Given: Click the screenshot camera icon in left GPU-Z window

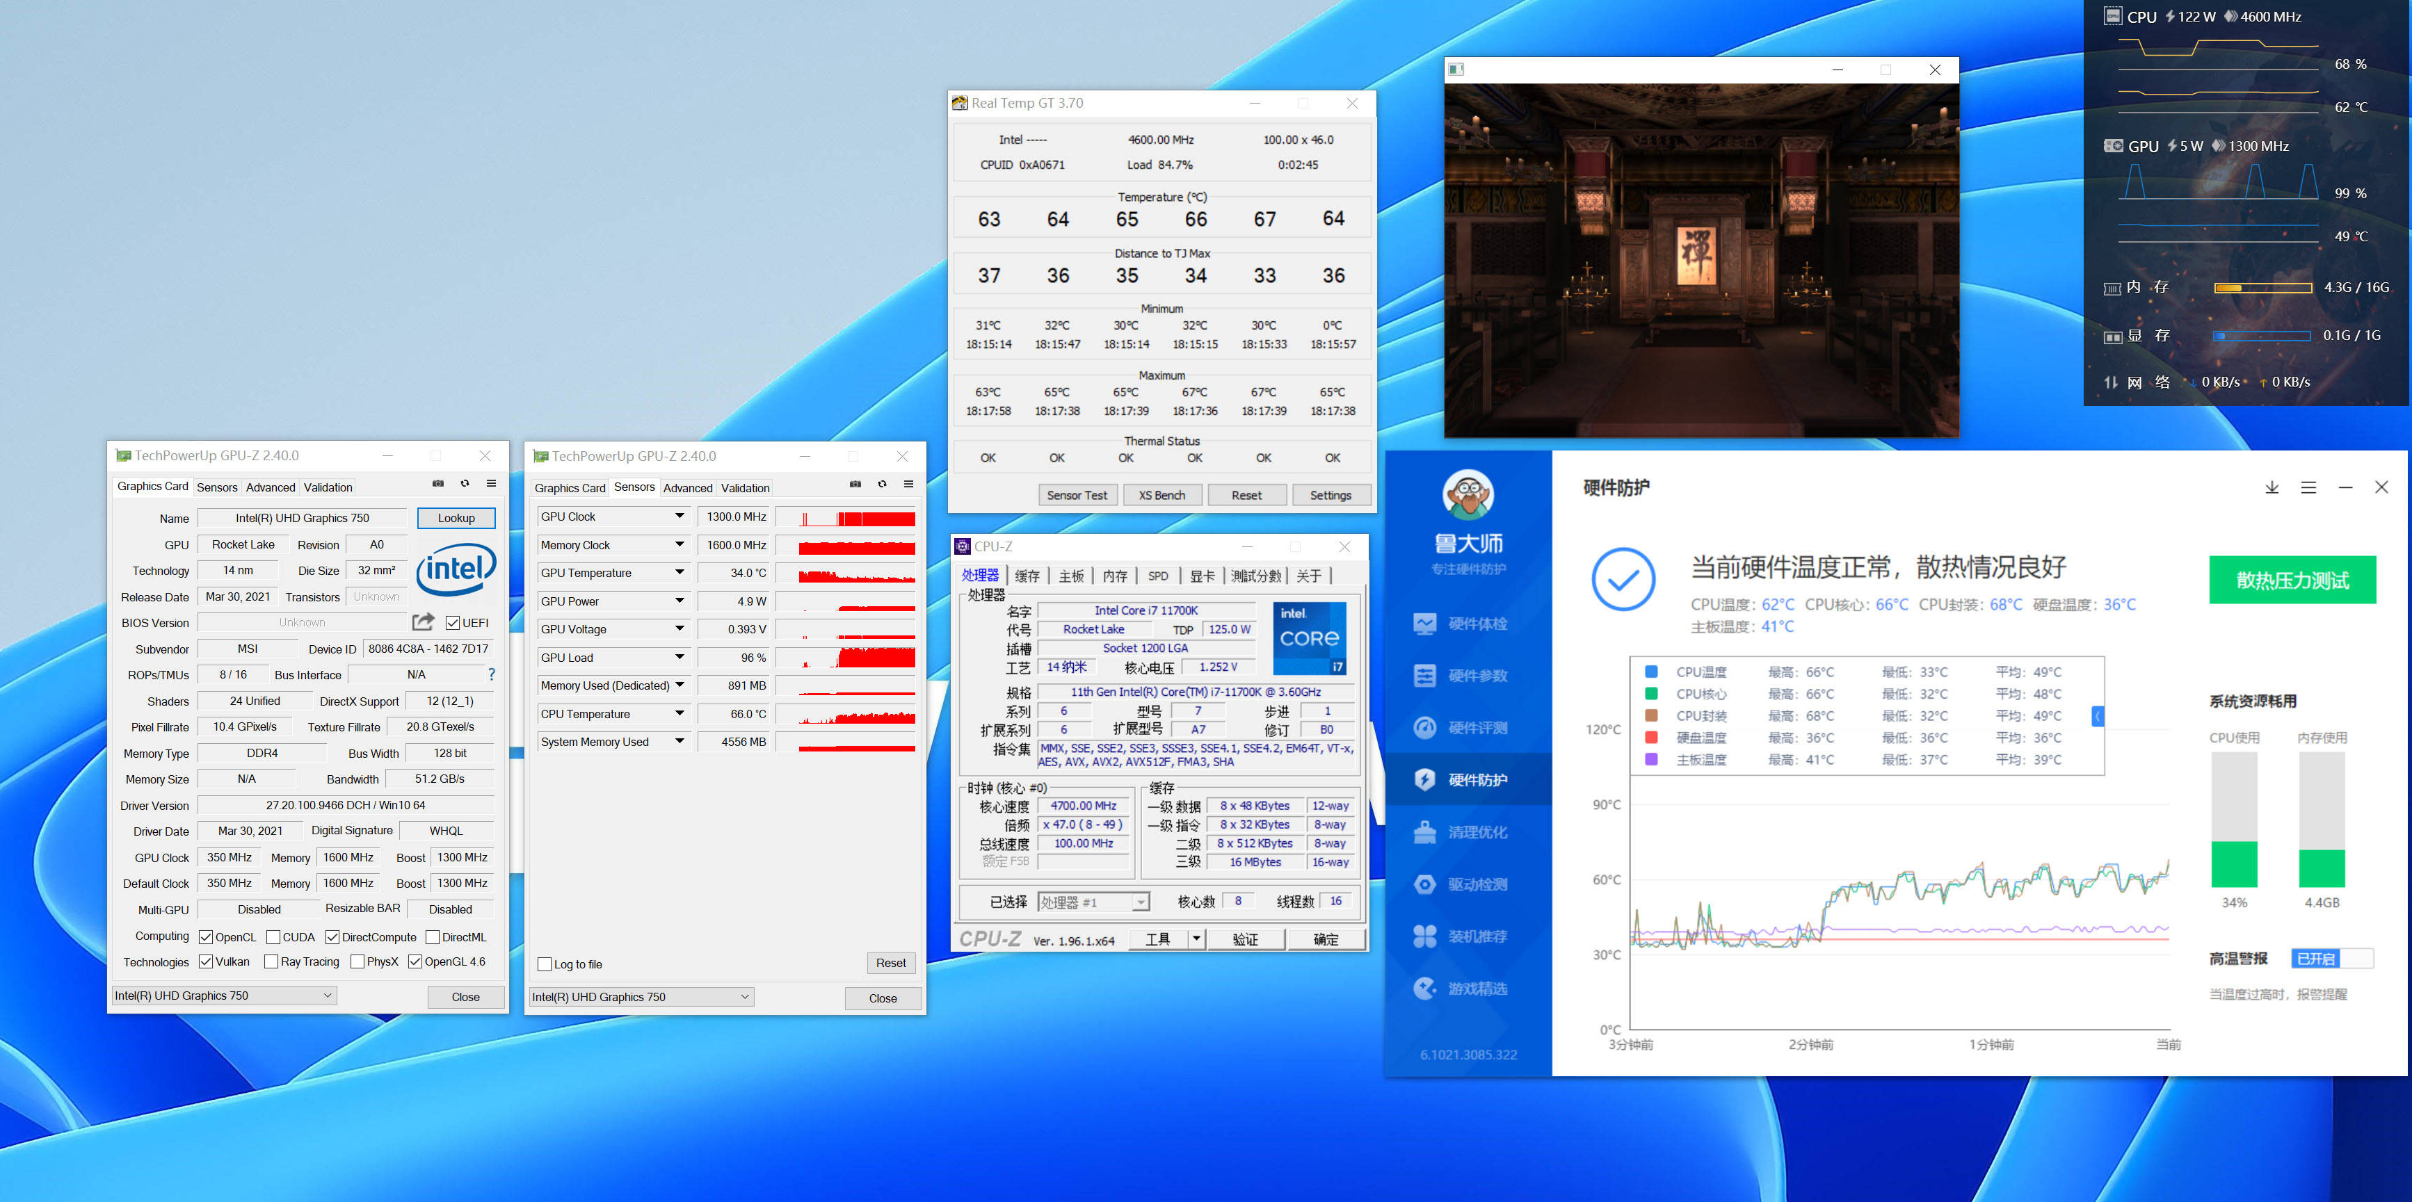Looking at the screenshot, I should (x=437, y=484).
